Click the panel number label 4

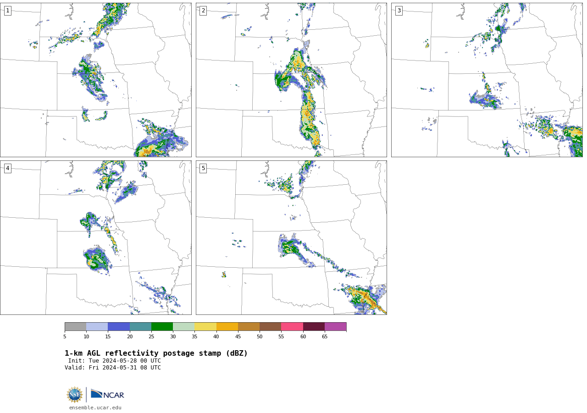click(7, 168)
